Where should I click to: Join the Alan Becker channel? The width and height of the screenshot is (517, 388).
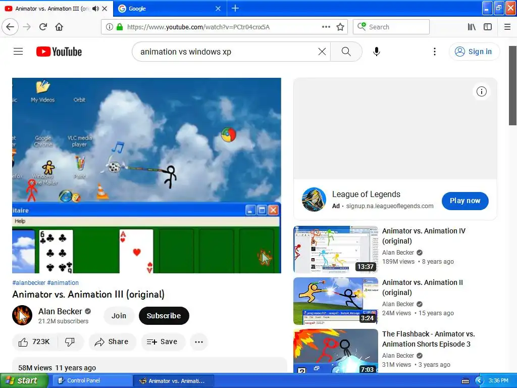pyautogui.click(x=119, y=316)
